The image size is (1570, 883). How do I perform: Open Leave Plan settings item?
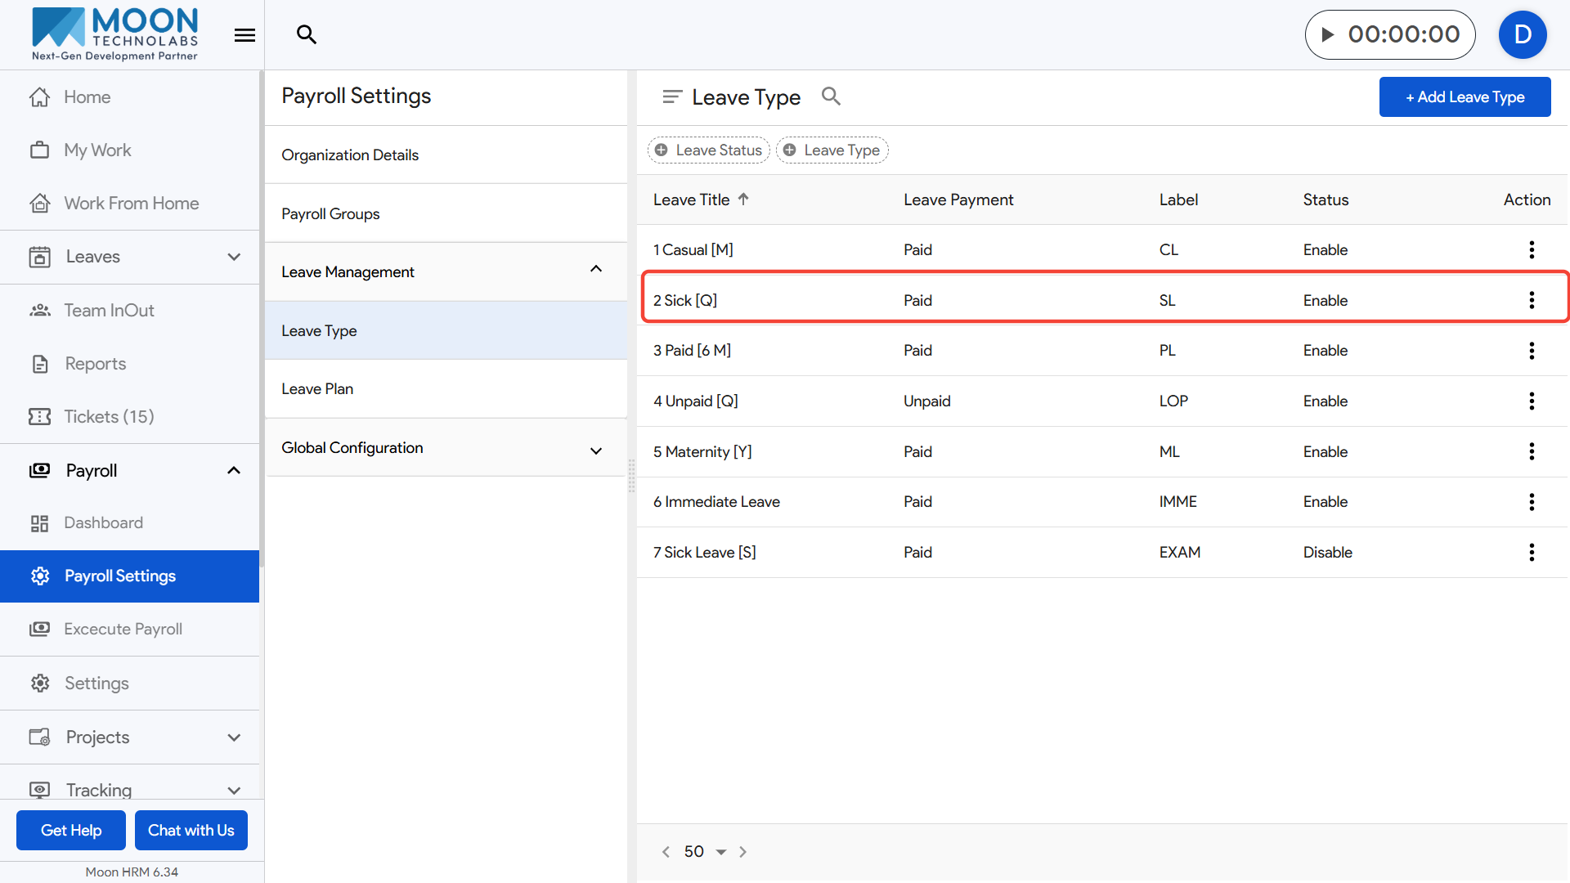pyautogui.click(x=317, y=389)
